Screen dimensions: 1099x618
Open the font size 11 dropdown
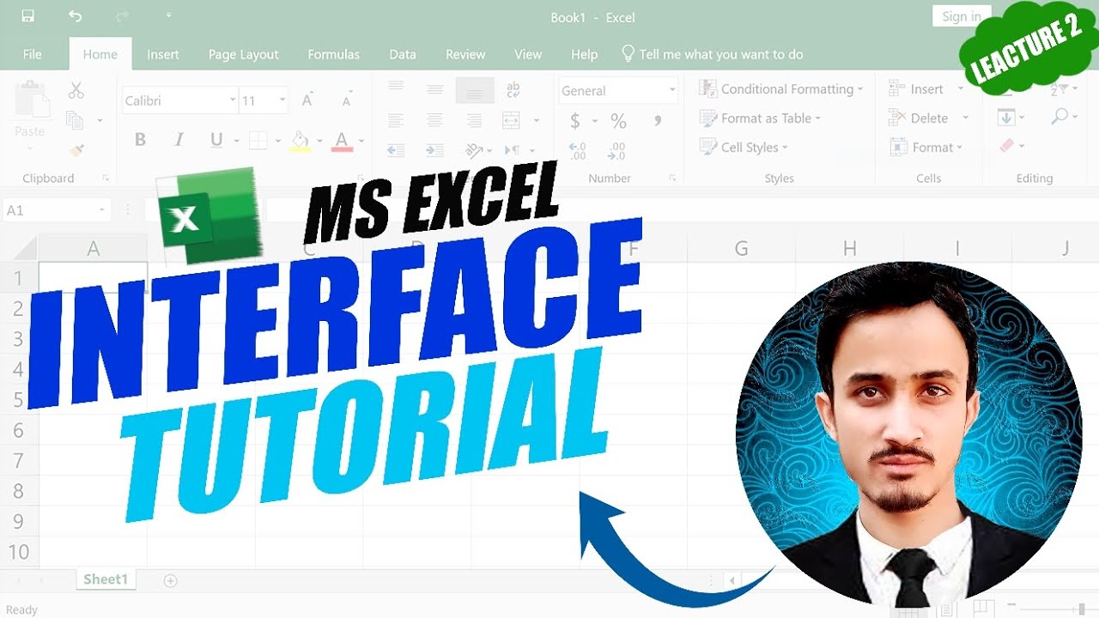point(282,100)
